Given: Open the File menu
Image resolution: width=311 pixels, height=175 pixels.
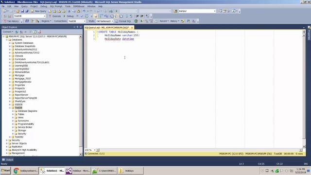Looking at the screenshot, I should 3,6.
